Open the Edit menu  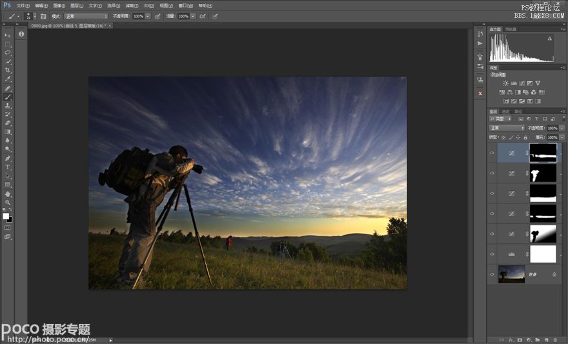pyautogui.click(x=41, y=6)
